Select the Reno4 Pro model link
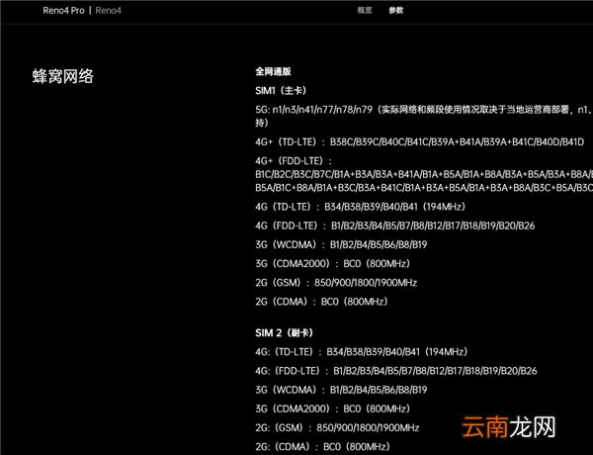593x455 pixels. [x=63, y=10]
